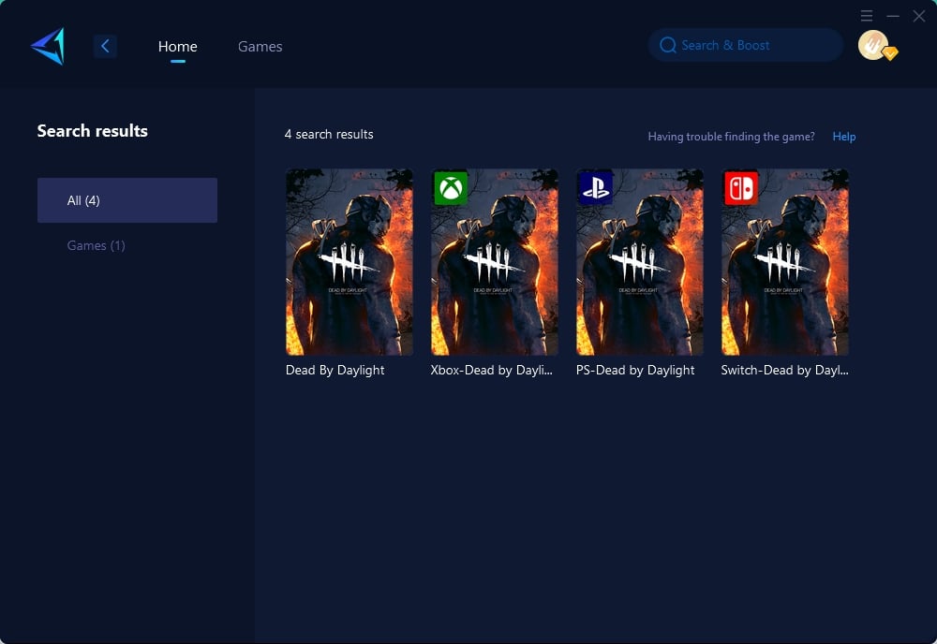Click the PlayStation platform badge icon
This screenshot has height=644, width=937.
596,188
